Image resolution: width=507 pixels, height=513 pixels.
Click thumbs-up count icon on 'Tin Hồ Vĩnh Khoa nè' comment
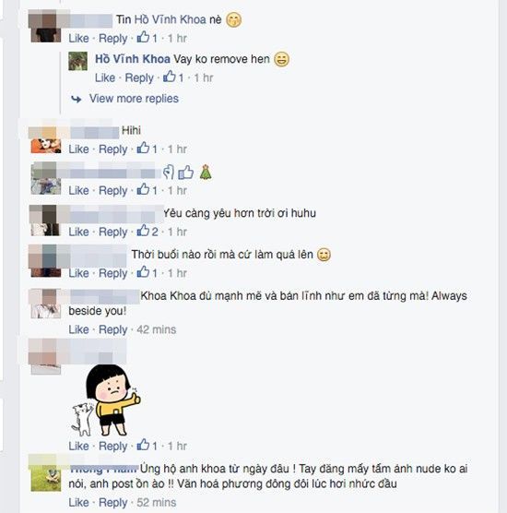coord(143,37)
